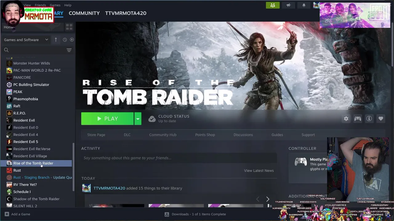Click the controller icon in Controller panel
This screenshot has height=221, width=394.
point(300,161)
